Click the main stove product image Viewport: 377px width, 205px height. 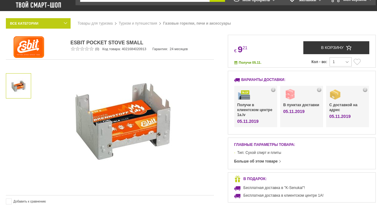(x=123, y=121)
